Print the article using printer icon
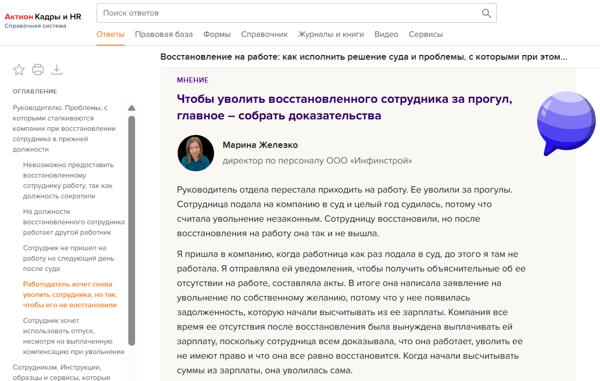Screen dimensions: 600x381 point(38,70)
